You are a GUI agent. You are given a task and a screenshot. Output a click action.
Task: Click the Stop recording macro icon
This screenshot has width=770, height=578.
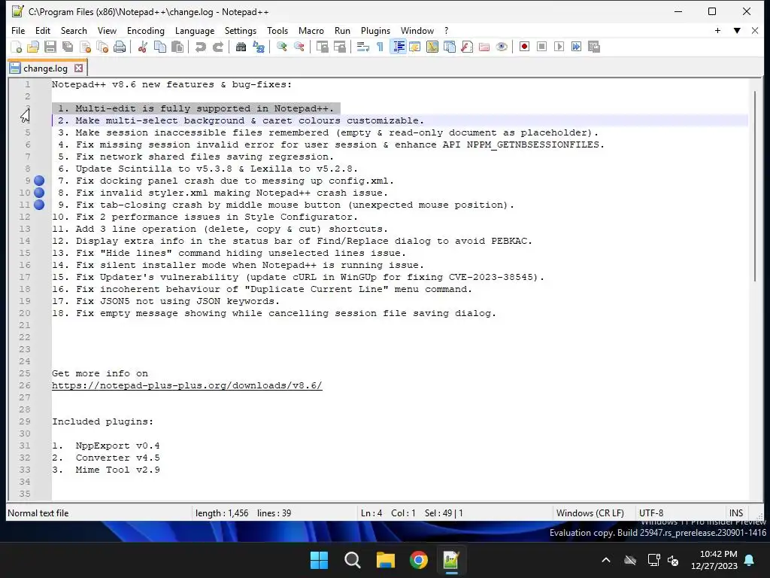click(x=541, y=47)
